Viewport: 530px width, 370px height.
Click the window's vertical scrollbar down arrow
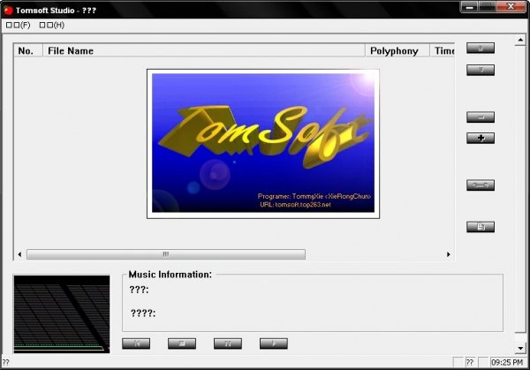[520, 348]
